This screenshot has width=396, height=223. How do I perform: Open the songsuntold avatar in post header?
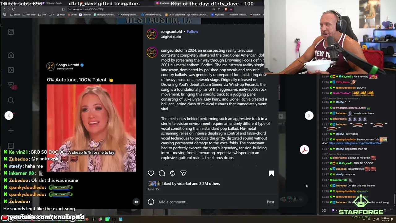tap(152, 34)
